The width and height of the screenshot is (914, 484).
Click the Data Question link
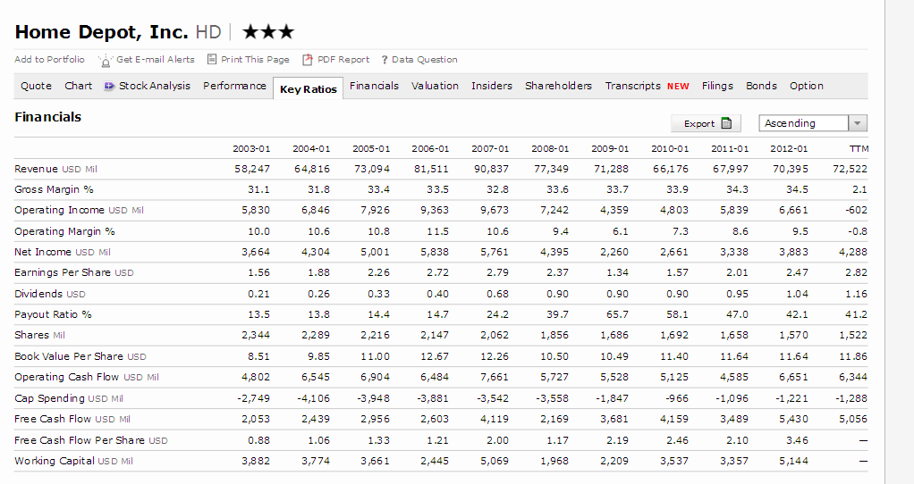coord(424,59)
